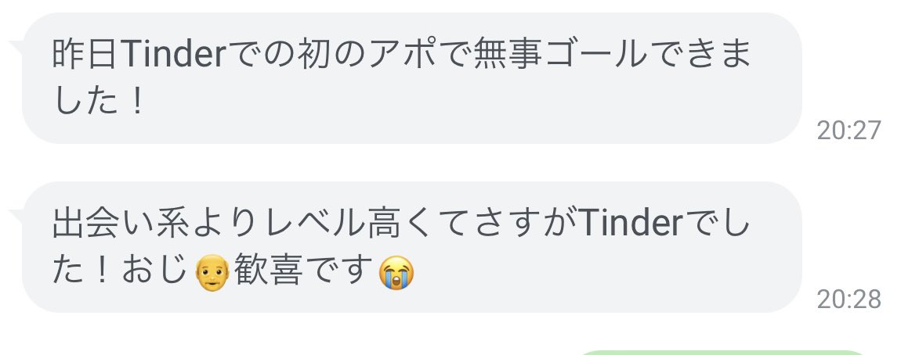The width and height of the screenshot is (901, 355).
Task: Select the 20:28 timestamp
Action: pos(849,299)
